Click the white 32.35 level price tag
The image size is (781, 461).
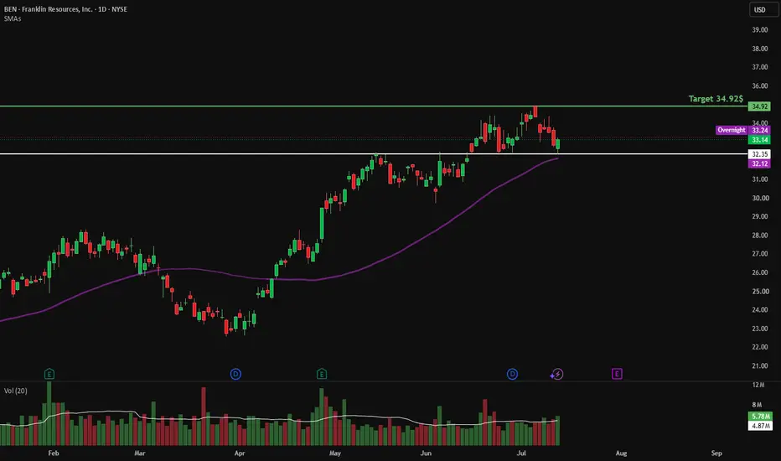pyautogui.click(x=759, y=154)
